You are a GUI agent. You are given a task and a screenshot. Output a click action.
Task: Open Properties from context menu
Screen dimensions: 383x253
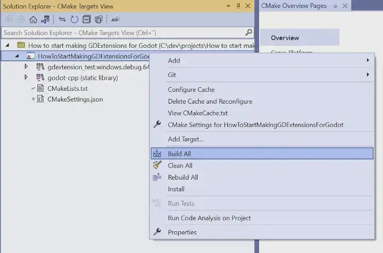(262, 232)
